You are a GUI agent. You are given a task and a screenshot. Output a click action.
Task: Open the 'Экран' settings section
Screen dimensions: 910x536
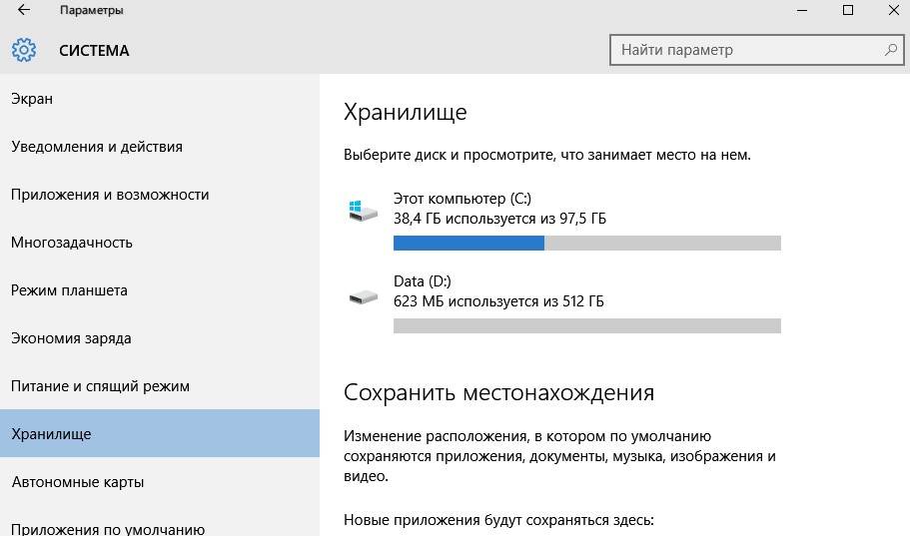[x=32, y=99]
